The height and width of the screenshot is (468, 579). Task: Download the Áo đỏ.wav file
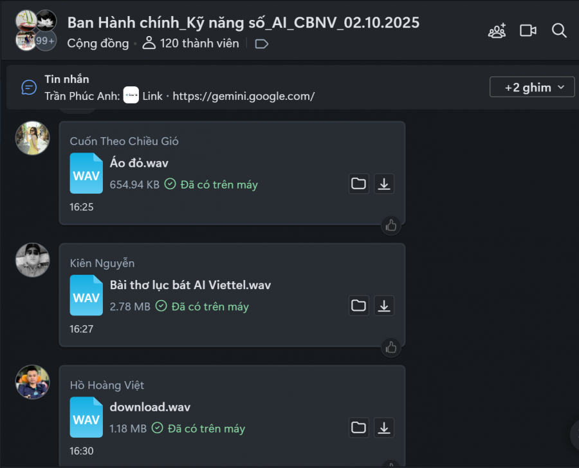click(x=384, y=184)
